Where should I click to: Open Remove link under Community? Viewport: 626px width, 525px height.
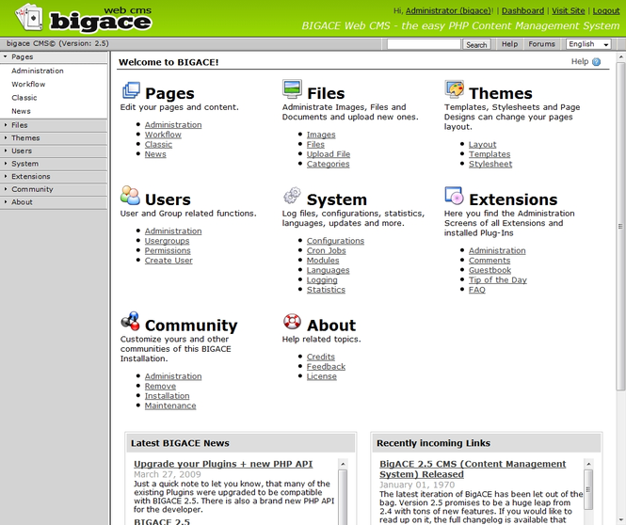160,386
